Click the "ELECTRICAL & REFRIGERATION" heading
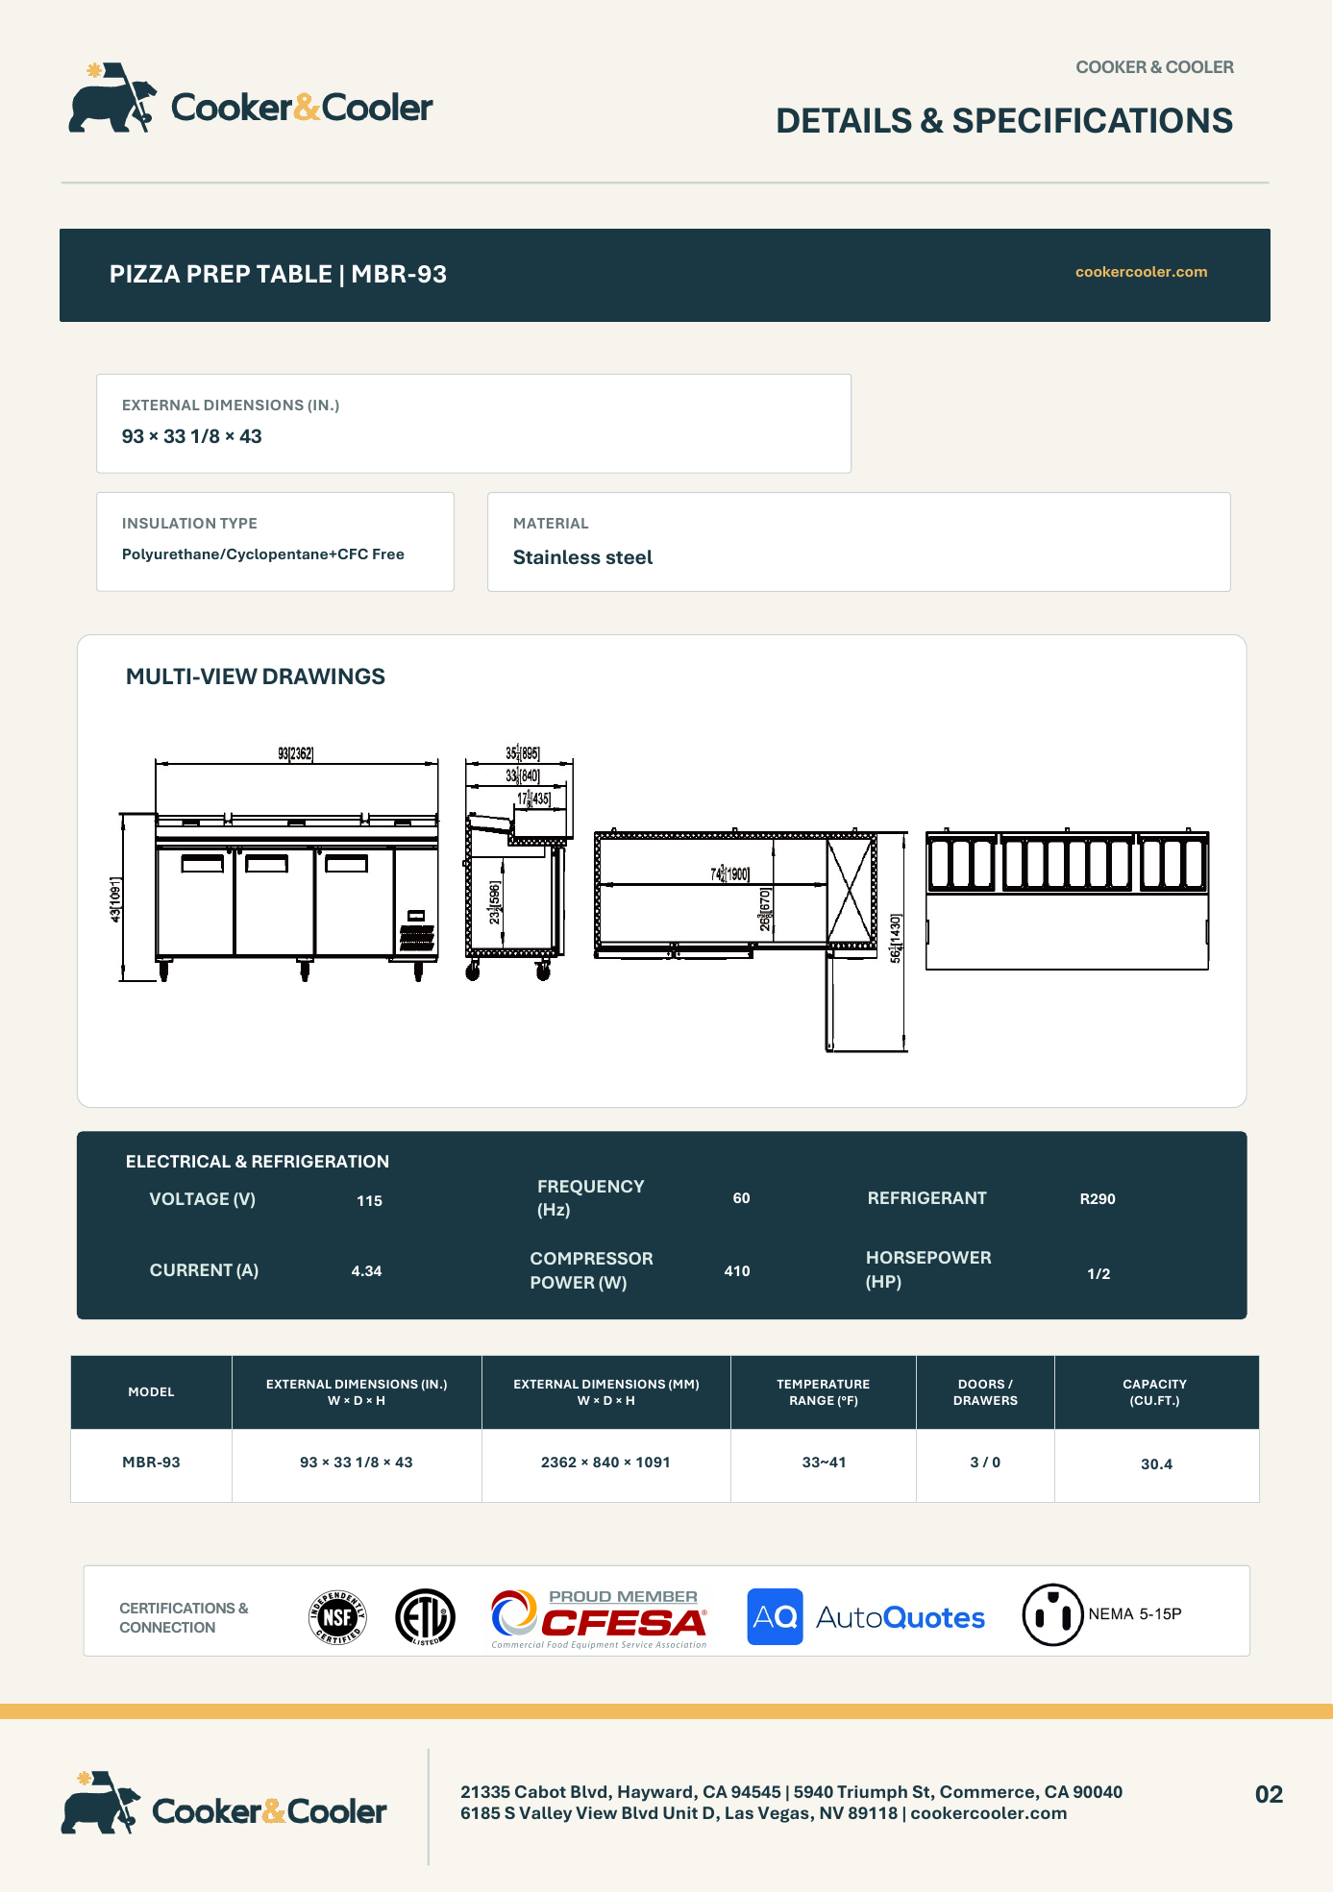 258,1162
